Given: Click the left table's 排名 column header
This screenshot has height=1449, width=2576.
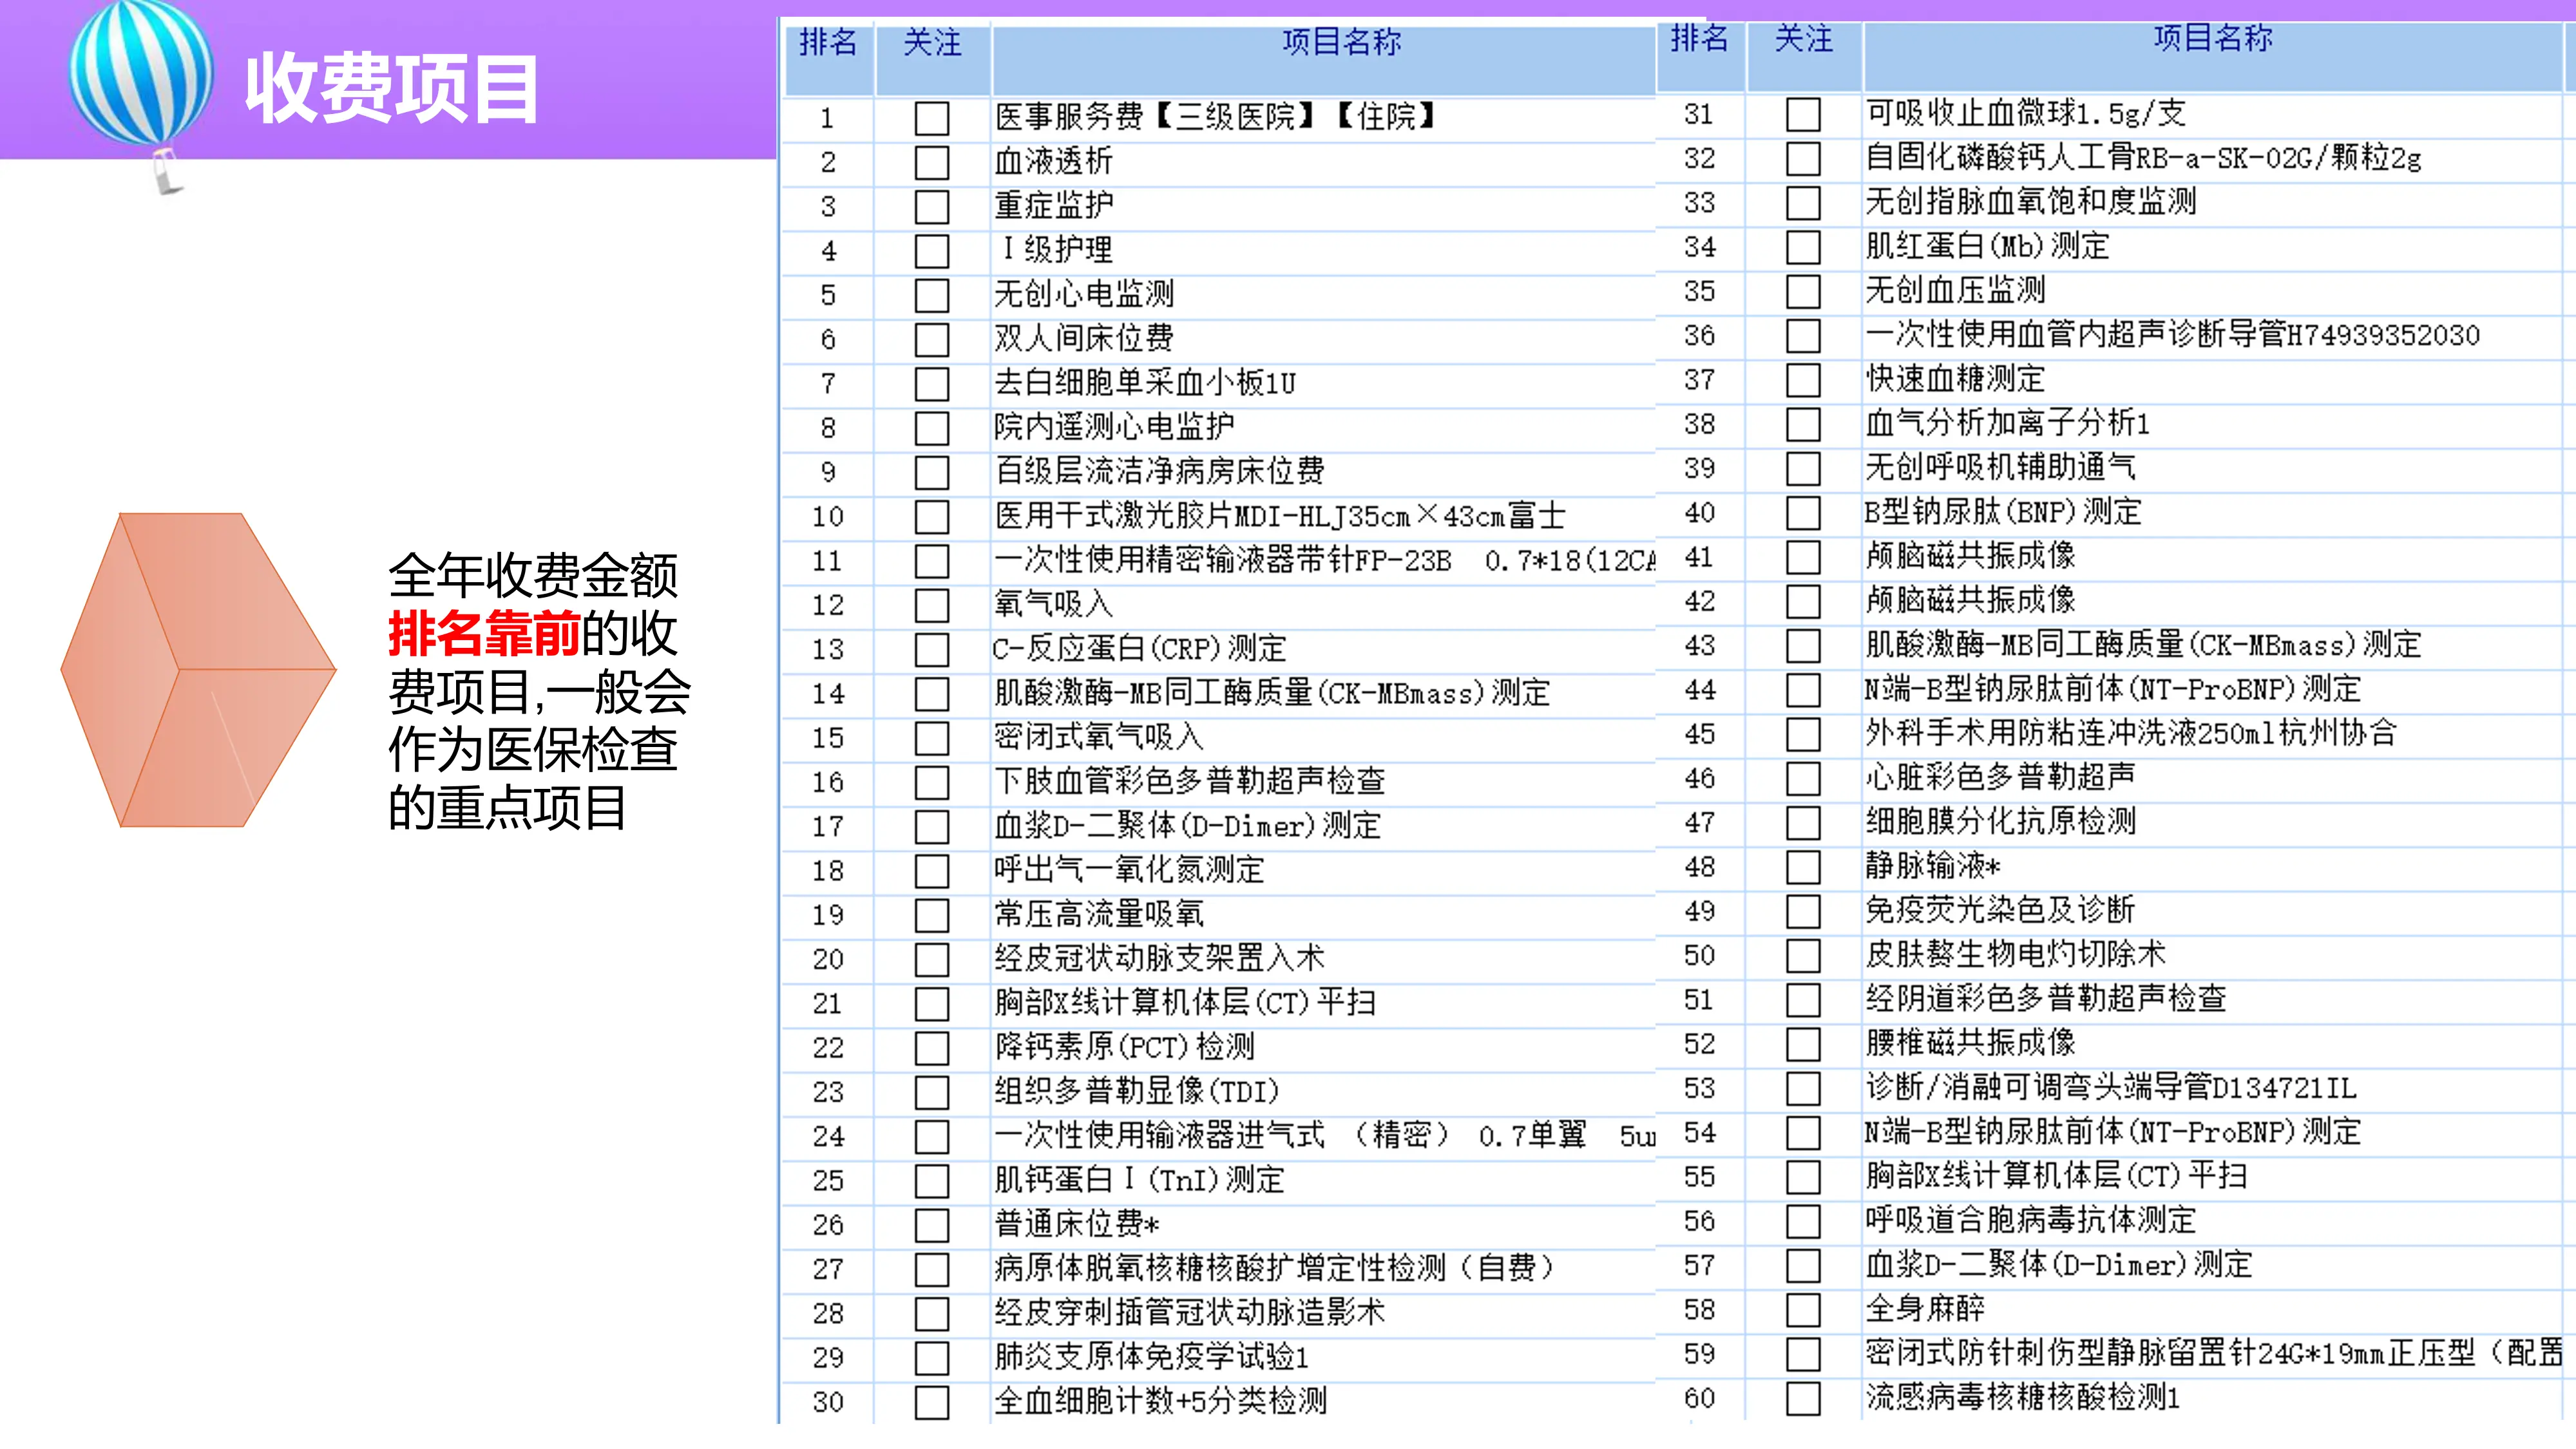Looking at the screenshot, I should (x=828, y=44).
